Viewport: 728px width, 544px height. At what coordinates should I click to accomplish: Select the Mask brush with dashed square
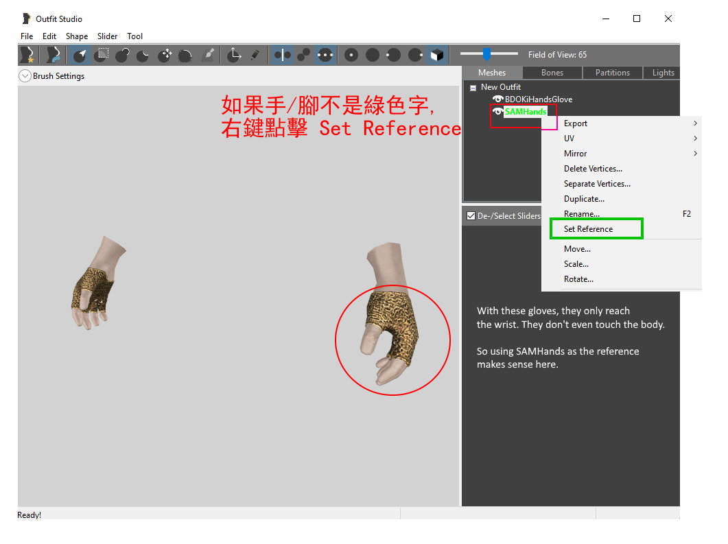[x=102, y=56]
